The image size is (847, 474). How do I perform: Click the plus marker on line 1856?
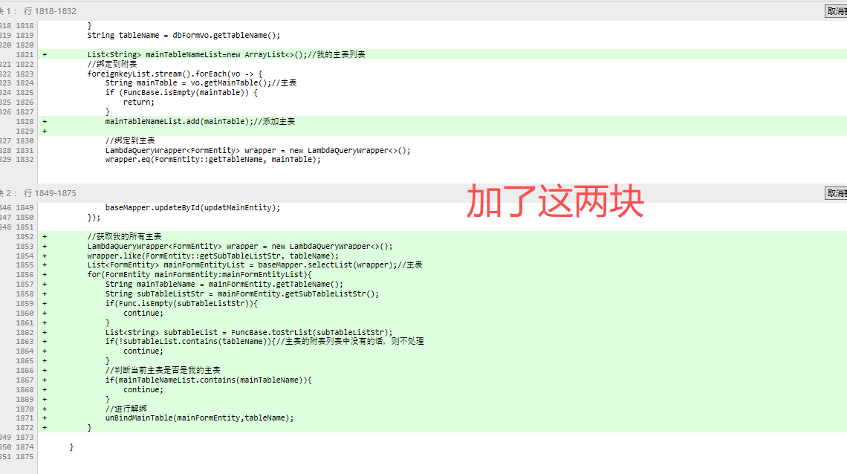45,275
